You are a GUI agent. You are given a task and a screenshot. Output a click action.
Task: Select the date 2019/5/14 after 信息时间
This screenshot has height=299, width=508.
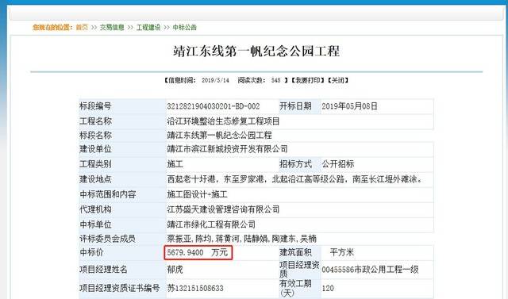215,80
